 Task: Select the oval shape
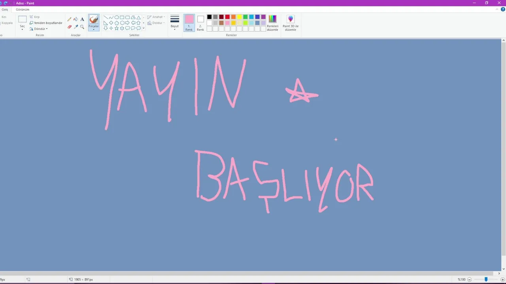[117, 17]
